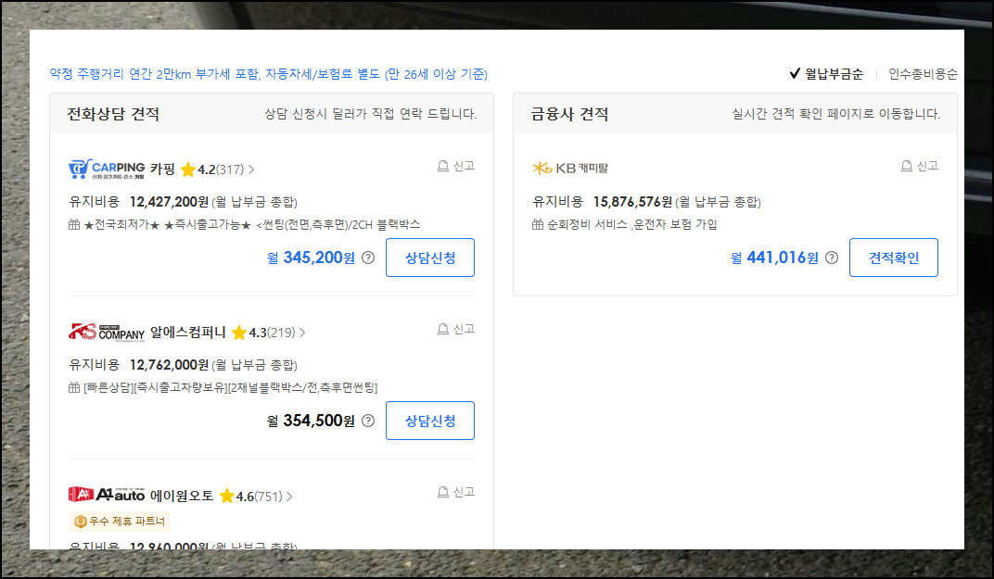994x579 pixels.
Task: Expand 알에스컴퍼니 reviews chevron after 4.3(219)
Action: [301, 333]
